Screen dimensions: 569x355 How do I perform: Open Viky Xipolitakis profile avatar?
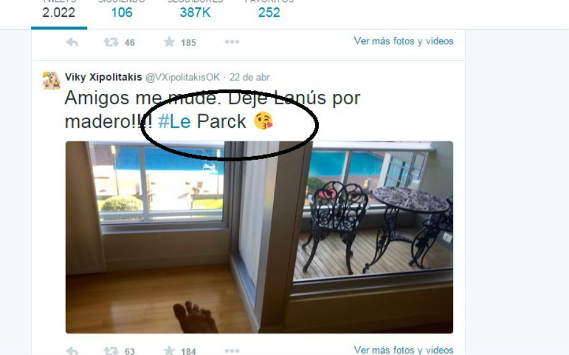[x=52, y=80]
